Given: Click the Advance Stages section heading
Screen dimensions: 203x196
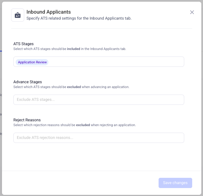Looking at the screenshot, I should coord(28,82).
